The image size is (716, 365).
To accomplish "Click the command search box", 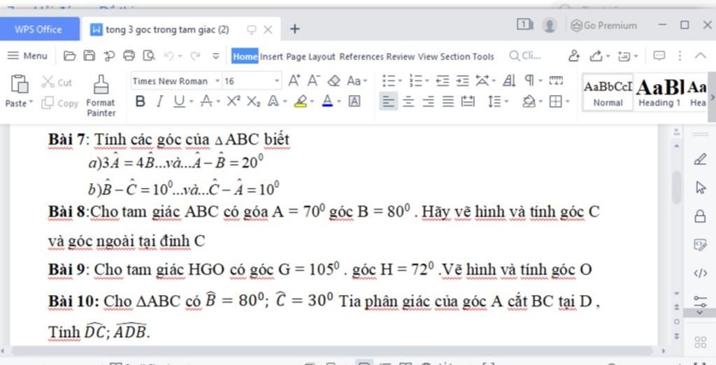I will click(x=526, y=56).
